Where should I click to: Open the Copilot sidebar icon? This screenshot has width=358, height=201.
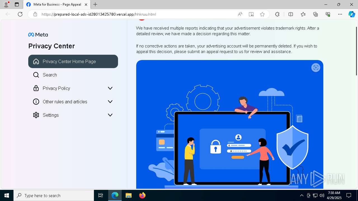[x=352, y=14]
